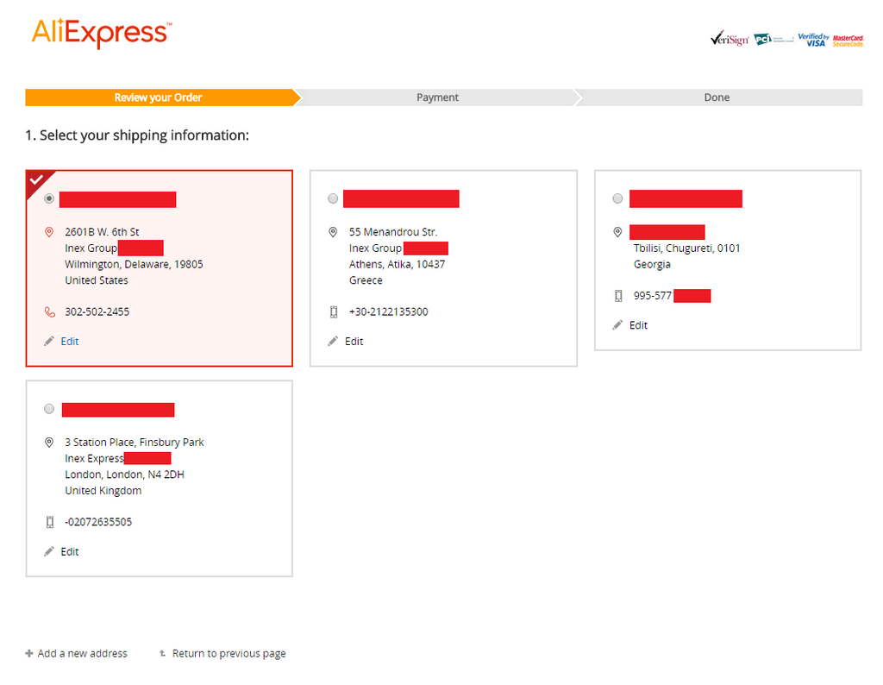Click phone number -02072635505
883x685 pixels.
tap(98, 522)
